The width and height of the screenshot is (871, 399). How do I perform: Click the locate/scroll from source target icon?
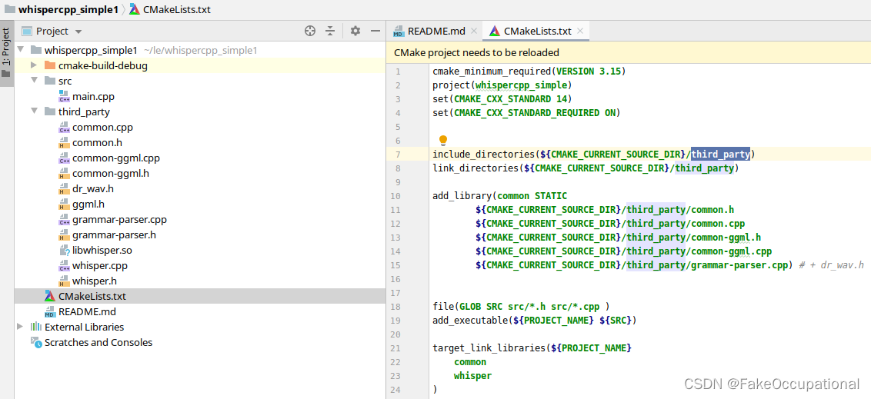click(x=311, y=31)
